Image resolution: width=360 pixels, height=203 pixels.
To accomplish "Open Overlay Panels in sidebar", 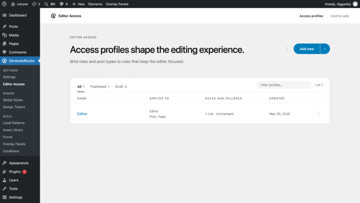I will [x=14, y=144].
